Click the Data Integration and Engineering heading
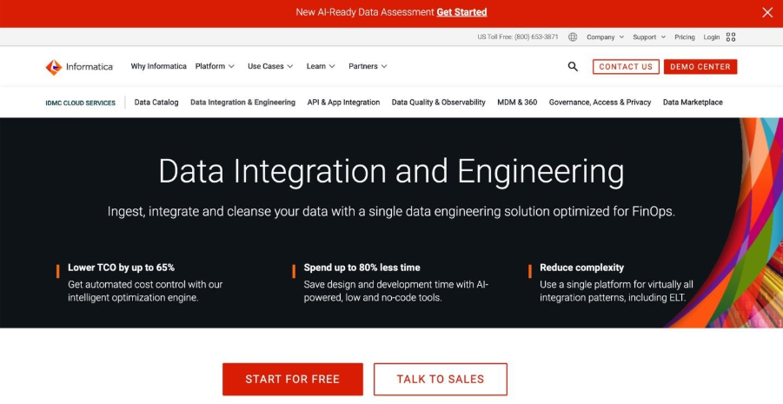This screenshot has height=404, width=783. point(391,172)
